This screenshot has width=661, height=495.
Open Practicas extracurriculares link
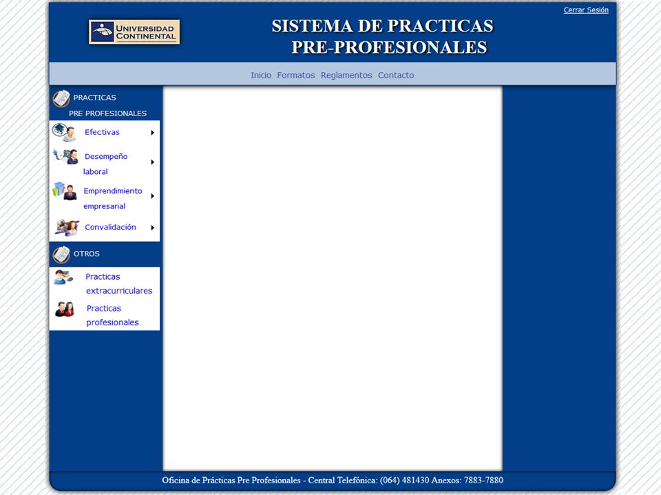[x=119, y=284]
